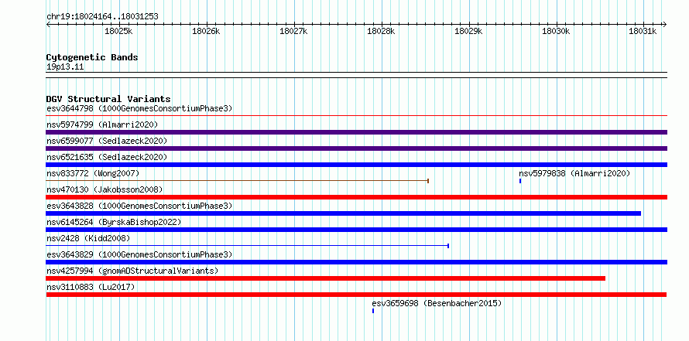Click the DGV Structural Variants track title
This screenshot has height=341, width=689.
pyautogui.click(x=108, y=99)
